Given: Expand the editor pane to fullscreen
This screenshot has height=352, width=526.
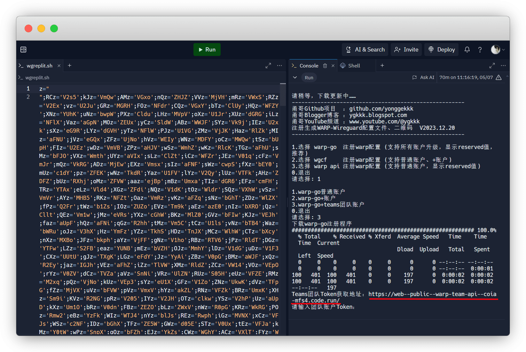Looking at the screenshot, I should 268,66.
